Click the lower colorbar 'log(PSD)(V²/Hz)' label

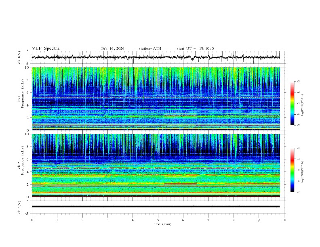[x=303, y=172]
